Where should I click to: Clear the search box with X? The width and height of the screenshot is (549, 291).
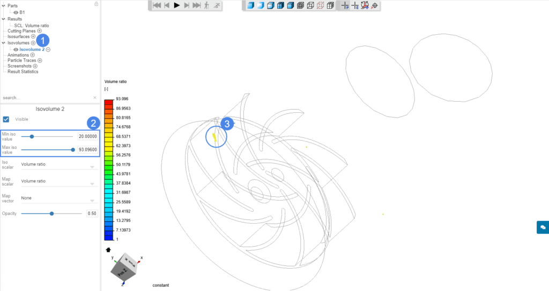pyautogui.click(x=95, y=98)
